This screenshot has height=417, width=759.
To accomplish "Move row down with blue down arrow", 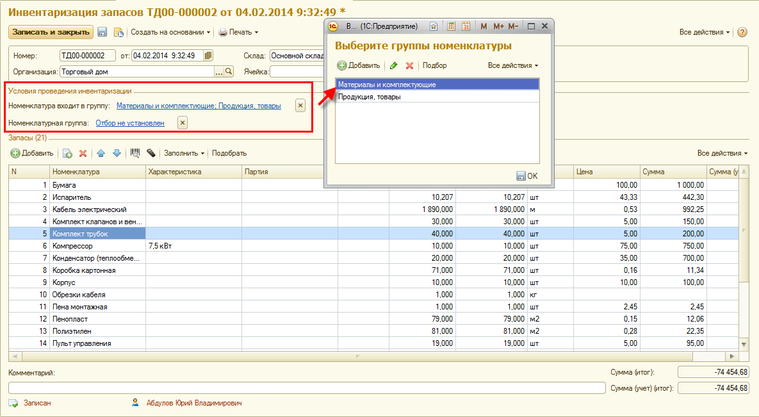I will [117, 153].
